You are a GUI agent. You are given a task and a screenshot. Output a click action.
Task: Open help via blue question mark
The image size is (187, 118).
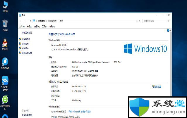coord(168,30)
